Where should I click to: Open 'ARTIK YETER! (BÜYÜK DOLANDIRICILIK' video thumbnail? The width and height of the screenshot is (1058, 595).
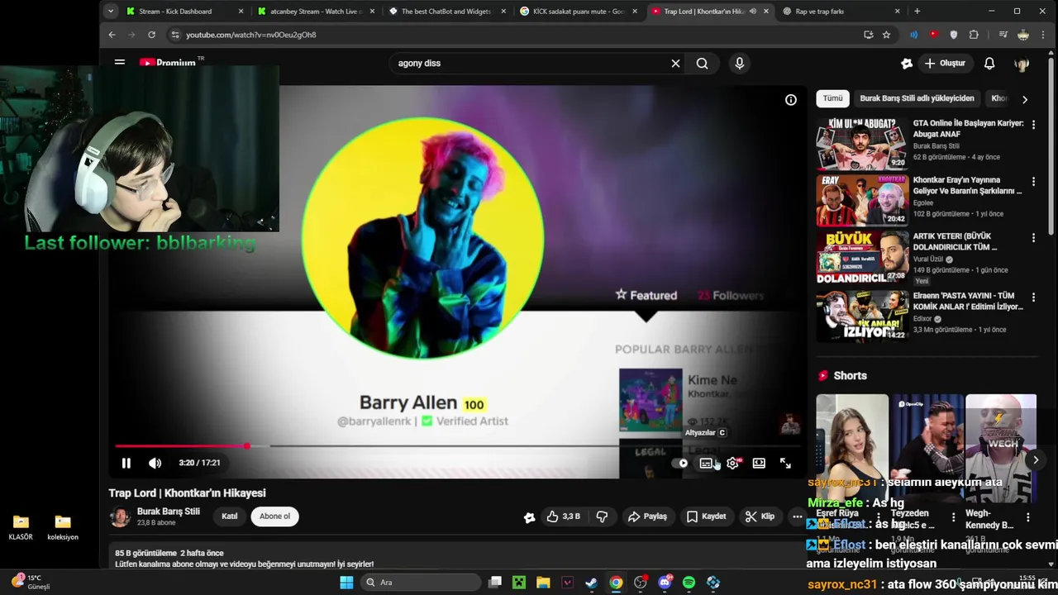[862, 256]
